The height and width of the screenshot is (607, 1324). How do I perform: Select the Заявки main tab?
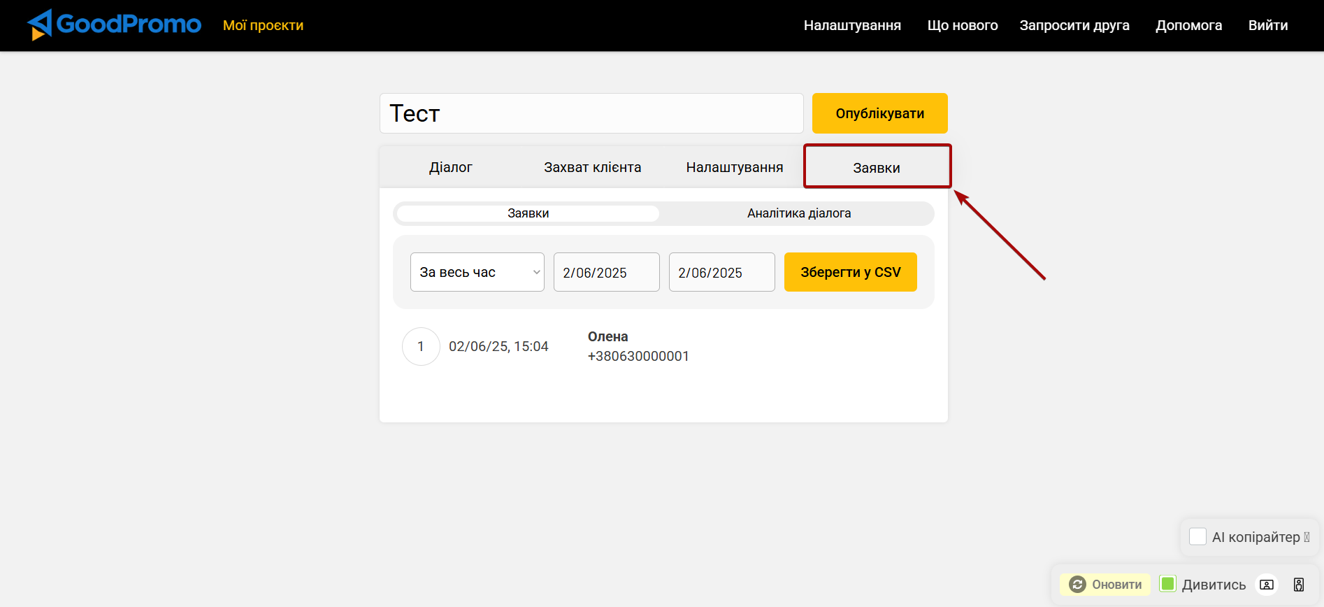(x=877, y=168)
